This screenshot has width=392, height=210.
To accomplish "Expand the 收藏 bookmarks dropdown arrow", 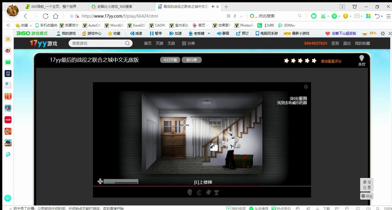I will (x=31, y=25).
